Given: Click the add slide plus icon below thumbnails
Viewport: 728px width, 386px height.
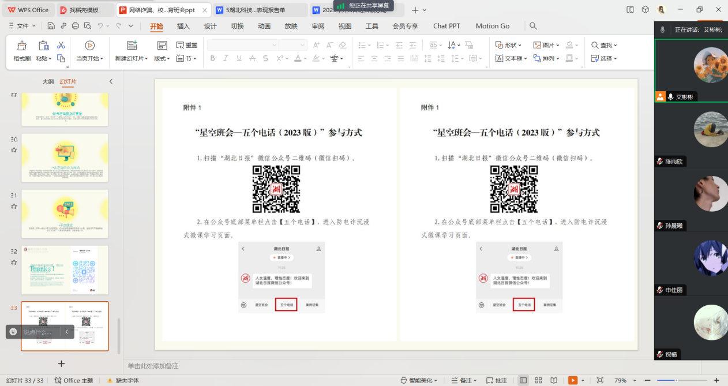Looking at the screenshot, I should click(x=62, y=363).
